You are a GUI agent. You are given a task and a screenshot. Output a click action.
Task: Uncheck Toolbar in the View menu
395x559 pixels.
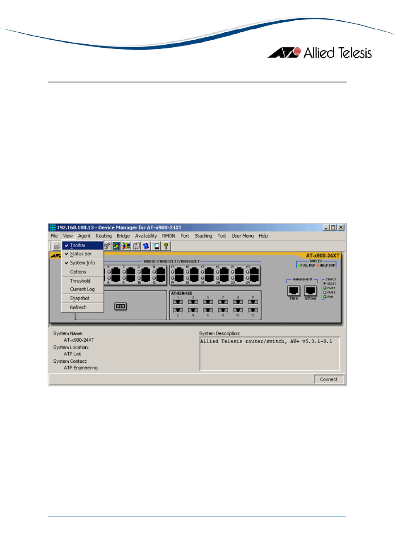point(82,246)
